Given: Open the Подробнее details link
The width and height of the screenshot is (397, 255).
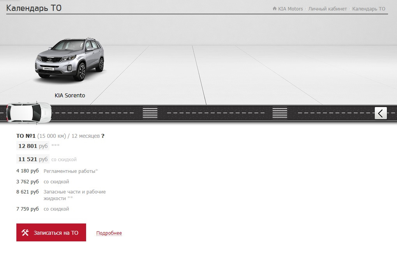Looking at the screenshot, I should click(109, 233).
